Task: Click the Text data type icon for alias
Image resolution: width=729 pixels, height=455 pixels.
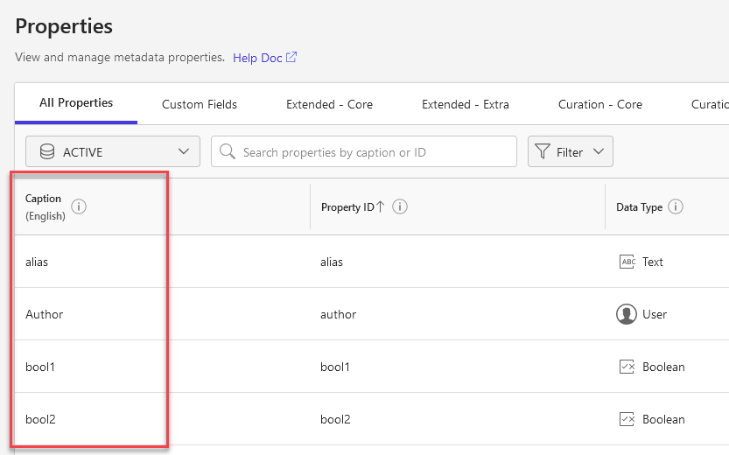Action: click(x=627, y=262)
